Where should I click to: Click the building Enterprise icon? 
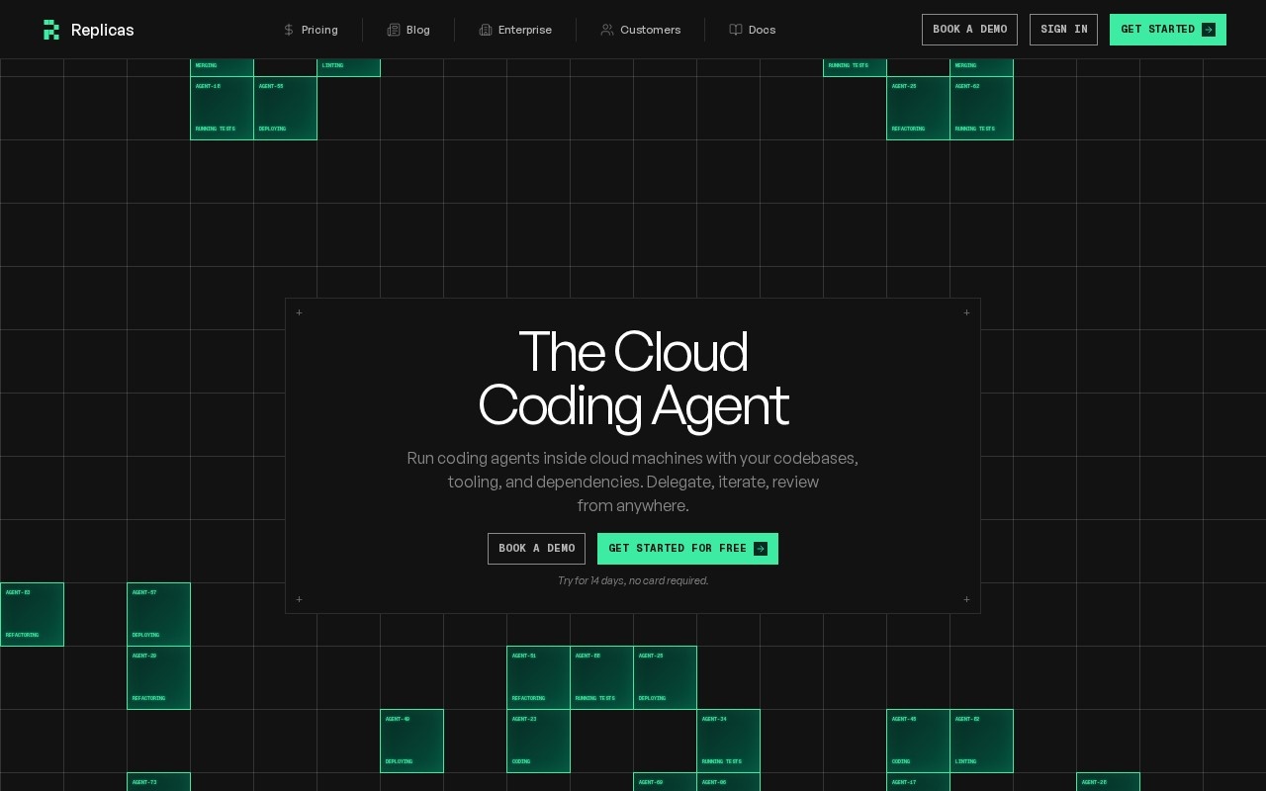[486, 30]
